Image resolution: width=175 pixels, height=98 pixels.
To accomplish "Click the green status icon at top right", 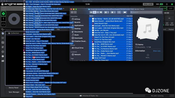I will 172,4.
